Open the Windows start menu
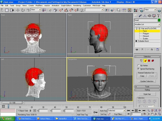Viewport: 162px width, 121px height. point(8,119)
